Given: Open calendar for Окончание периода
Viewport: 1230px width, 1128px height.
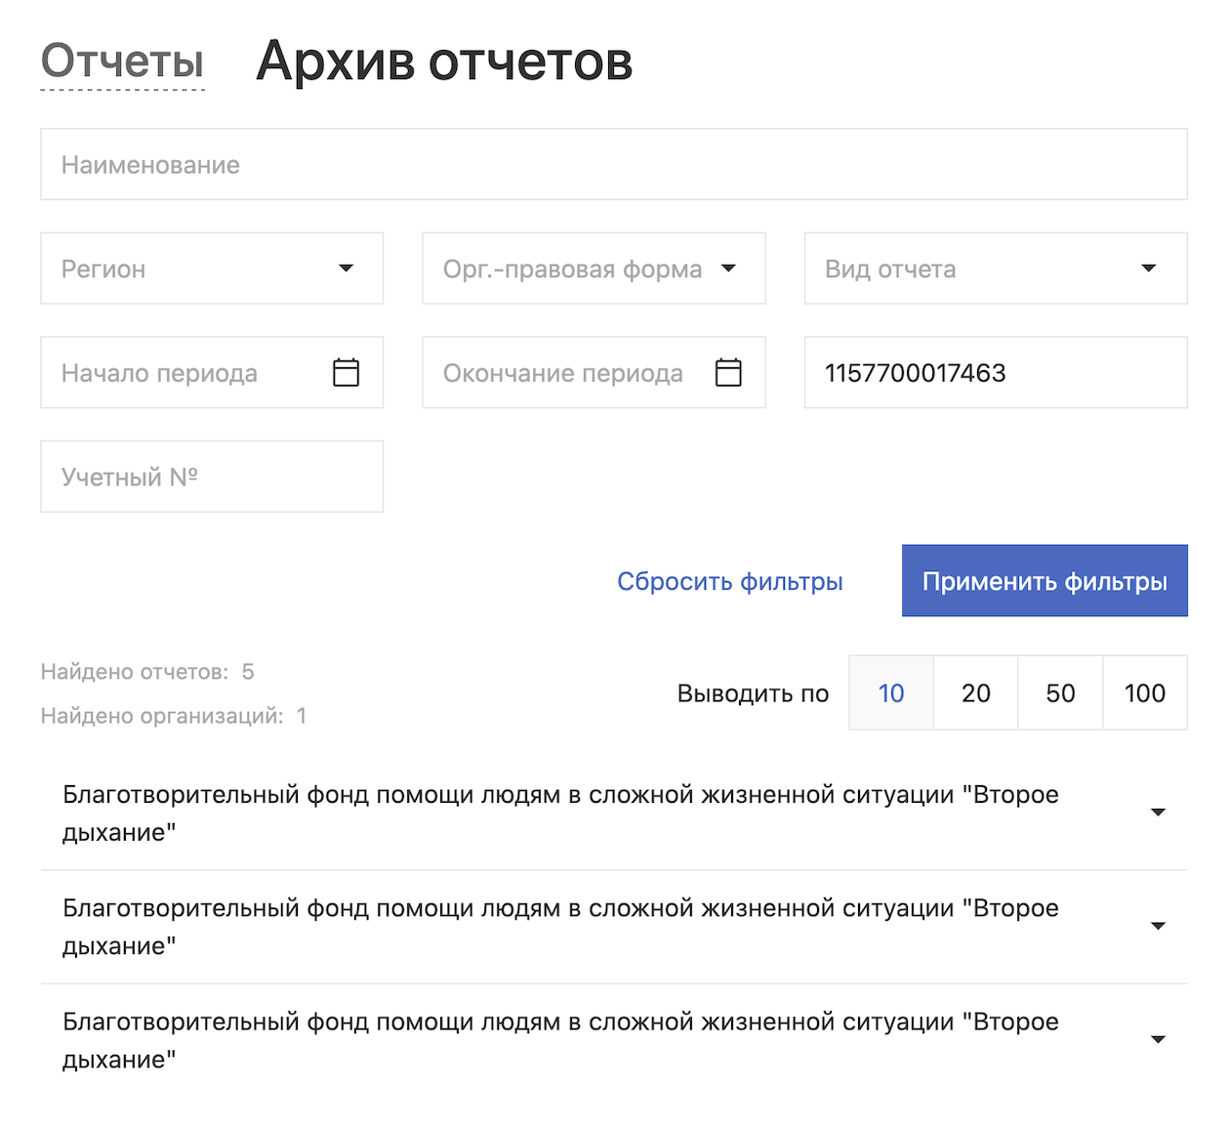Looking at the screenshot, I should [728, 372].
